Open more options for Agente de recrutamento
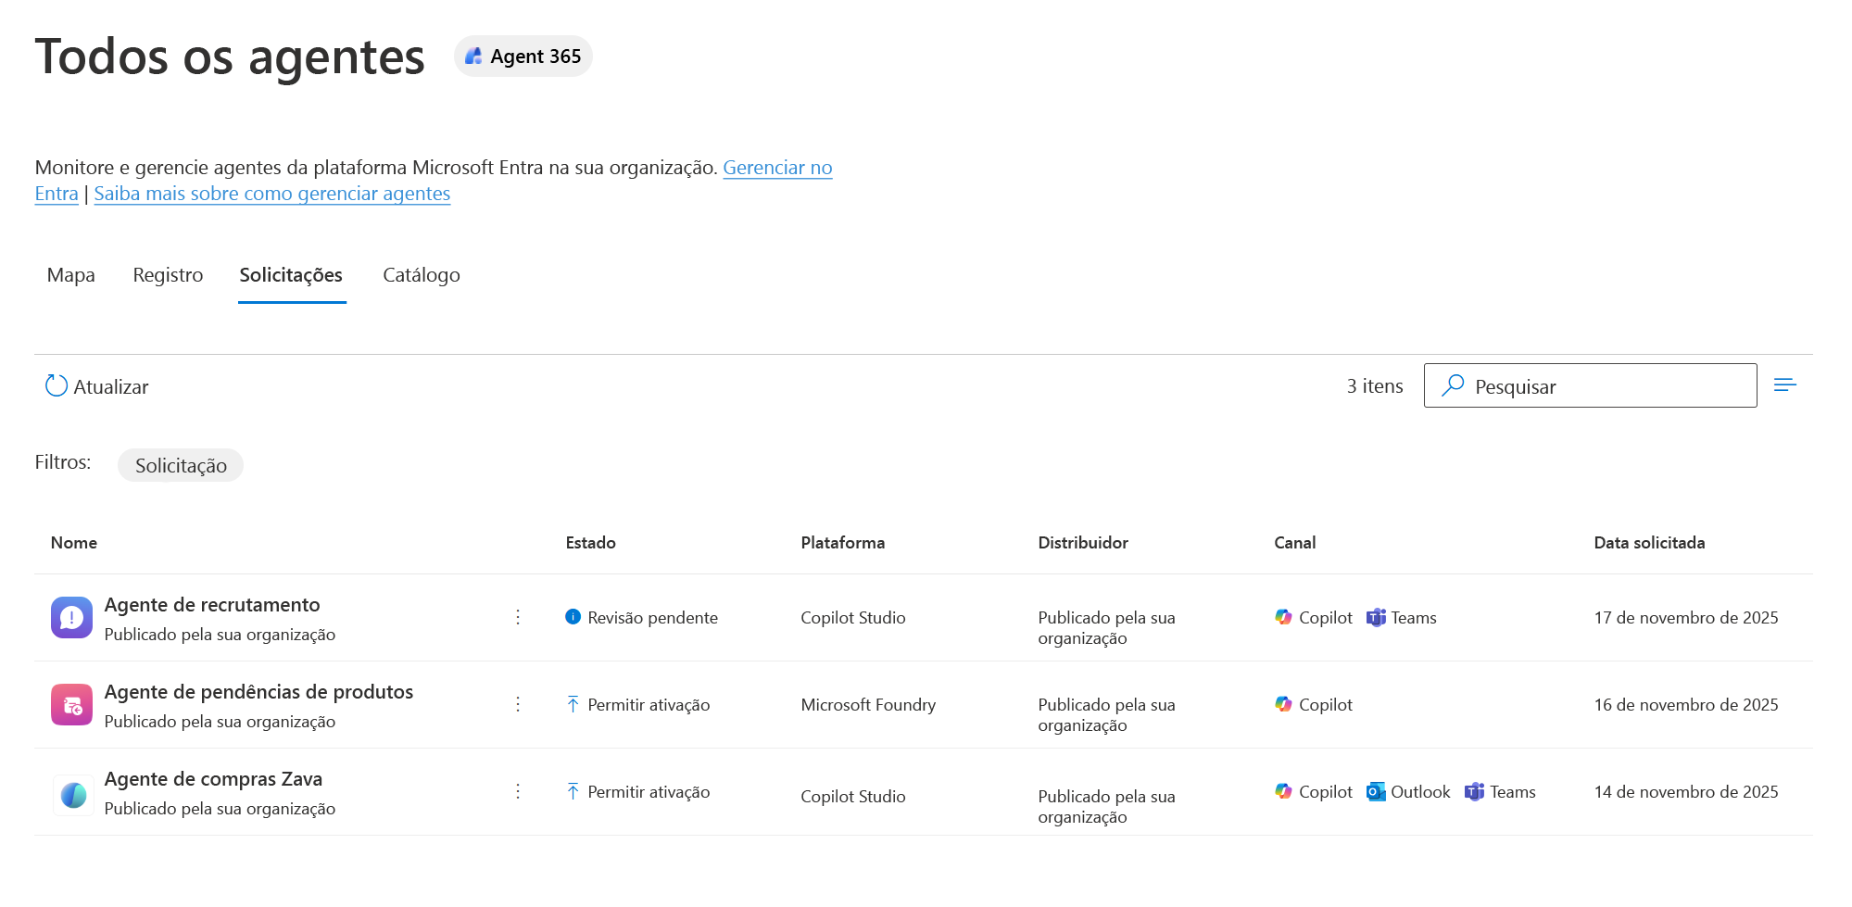1852x907 pixels. [x=518, y=617]
